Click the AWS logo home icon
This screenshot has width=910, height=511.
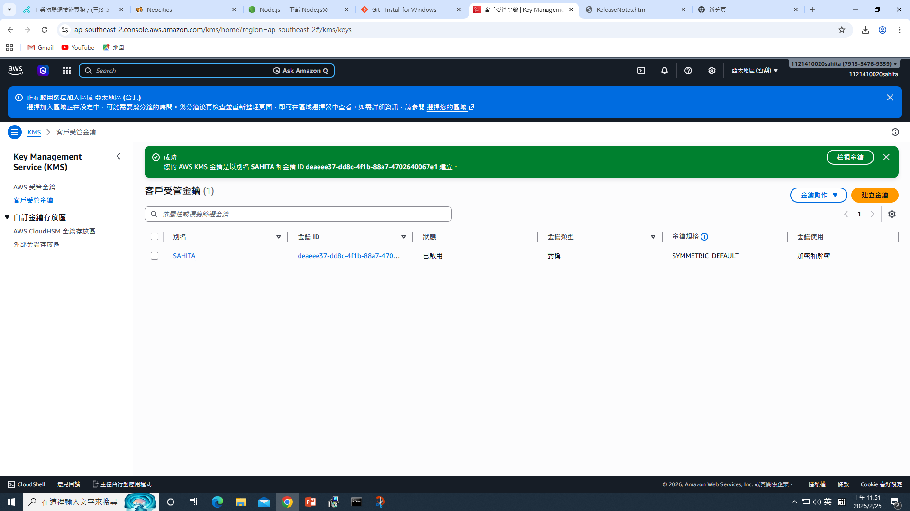[16, 71]
